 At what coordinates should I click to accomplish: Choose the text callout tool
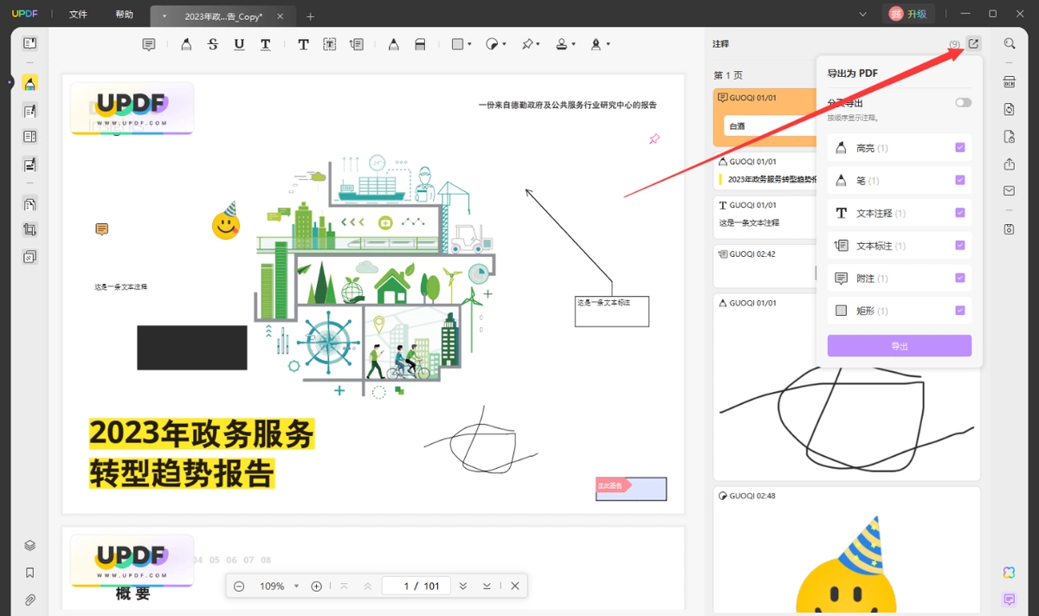(356, 44)
